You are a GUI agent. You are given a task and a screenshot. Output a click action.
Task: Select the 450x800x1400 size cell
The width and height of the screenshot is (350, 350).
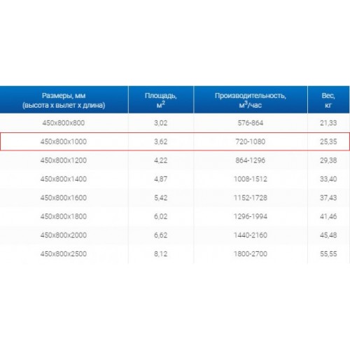64,179
